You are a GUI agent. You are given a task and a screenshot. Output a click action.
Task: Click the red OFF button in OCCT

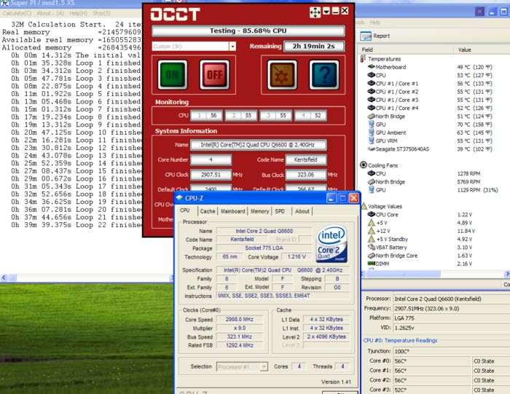(215, 75)
